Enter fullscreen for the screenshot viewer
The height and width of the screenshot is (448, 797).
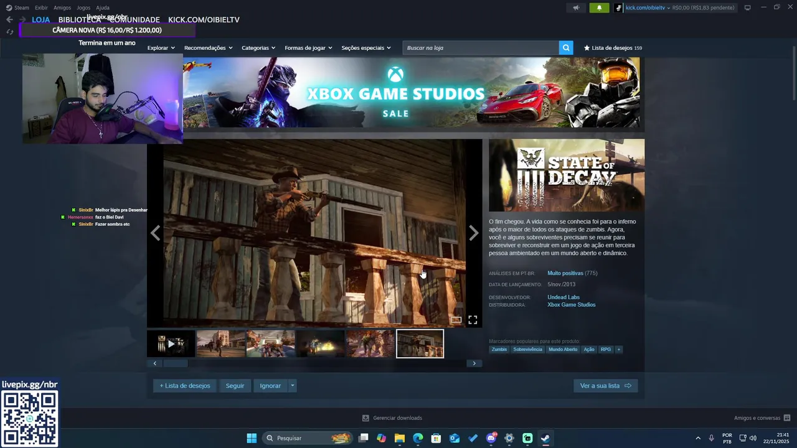pos(473,320)
